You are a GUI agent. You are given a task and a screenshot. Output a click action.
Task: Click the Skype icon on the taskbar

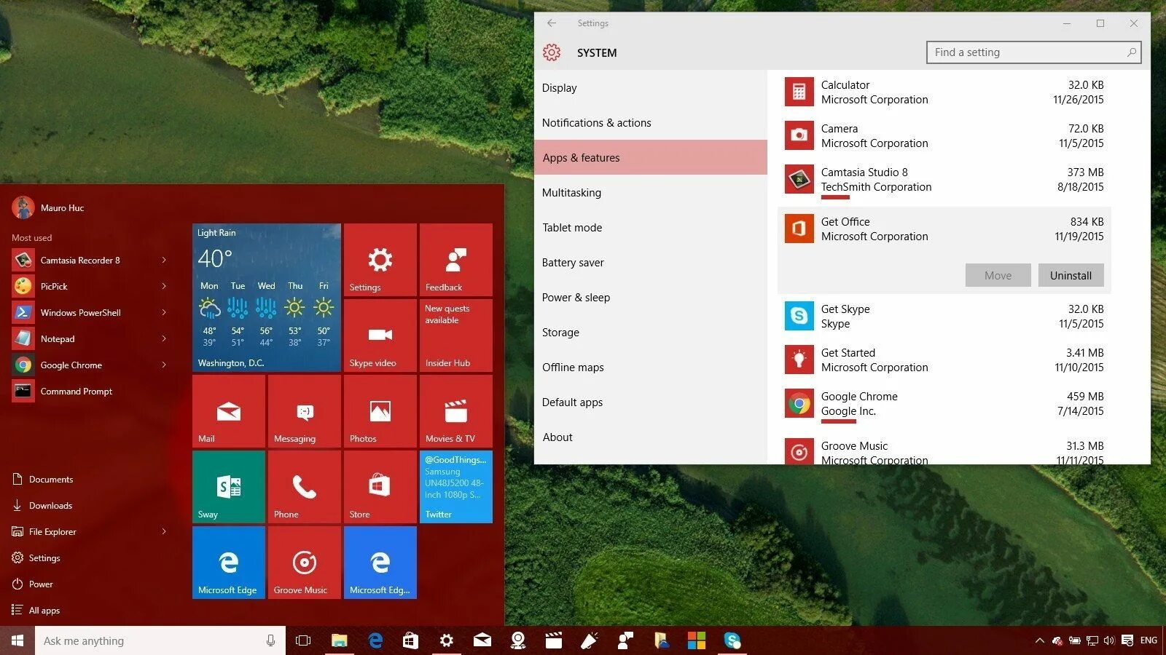pyautogui.click(x=732, y=640)
